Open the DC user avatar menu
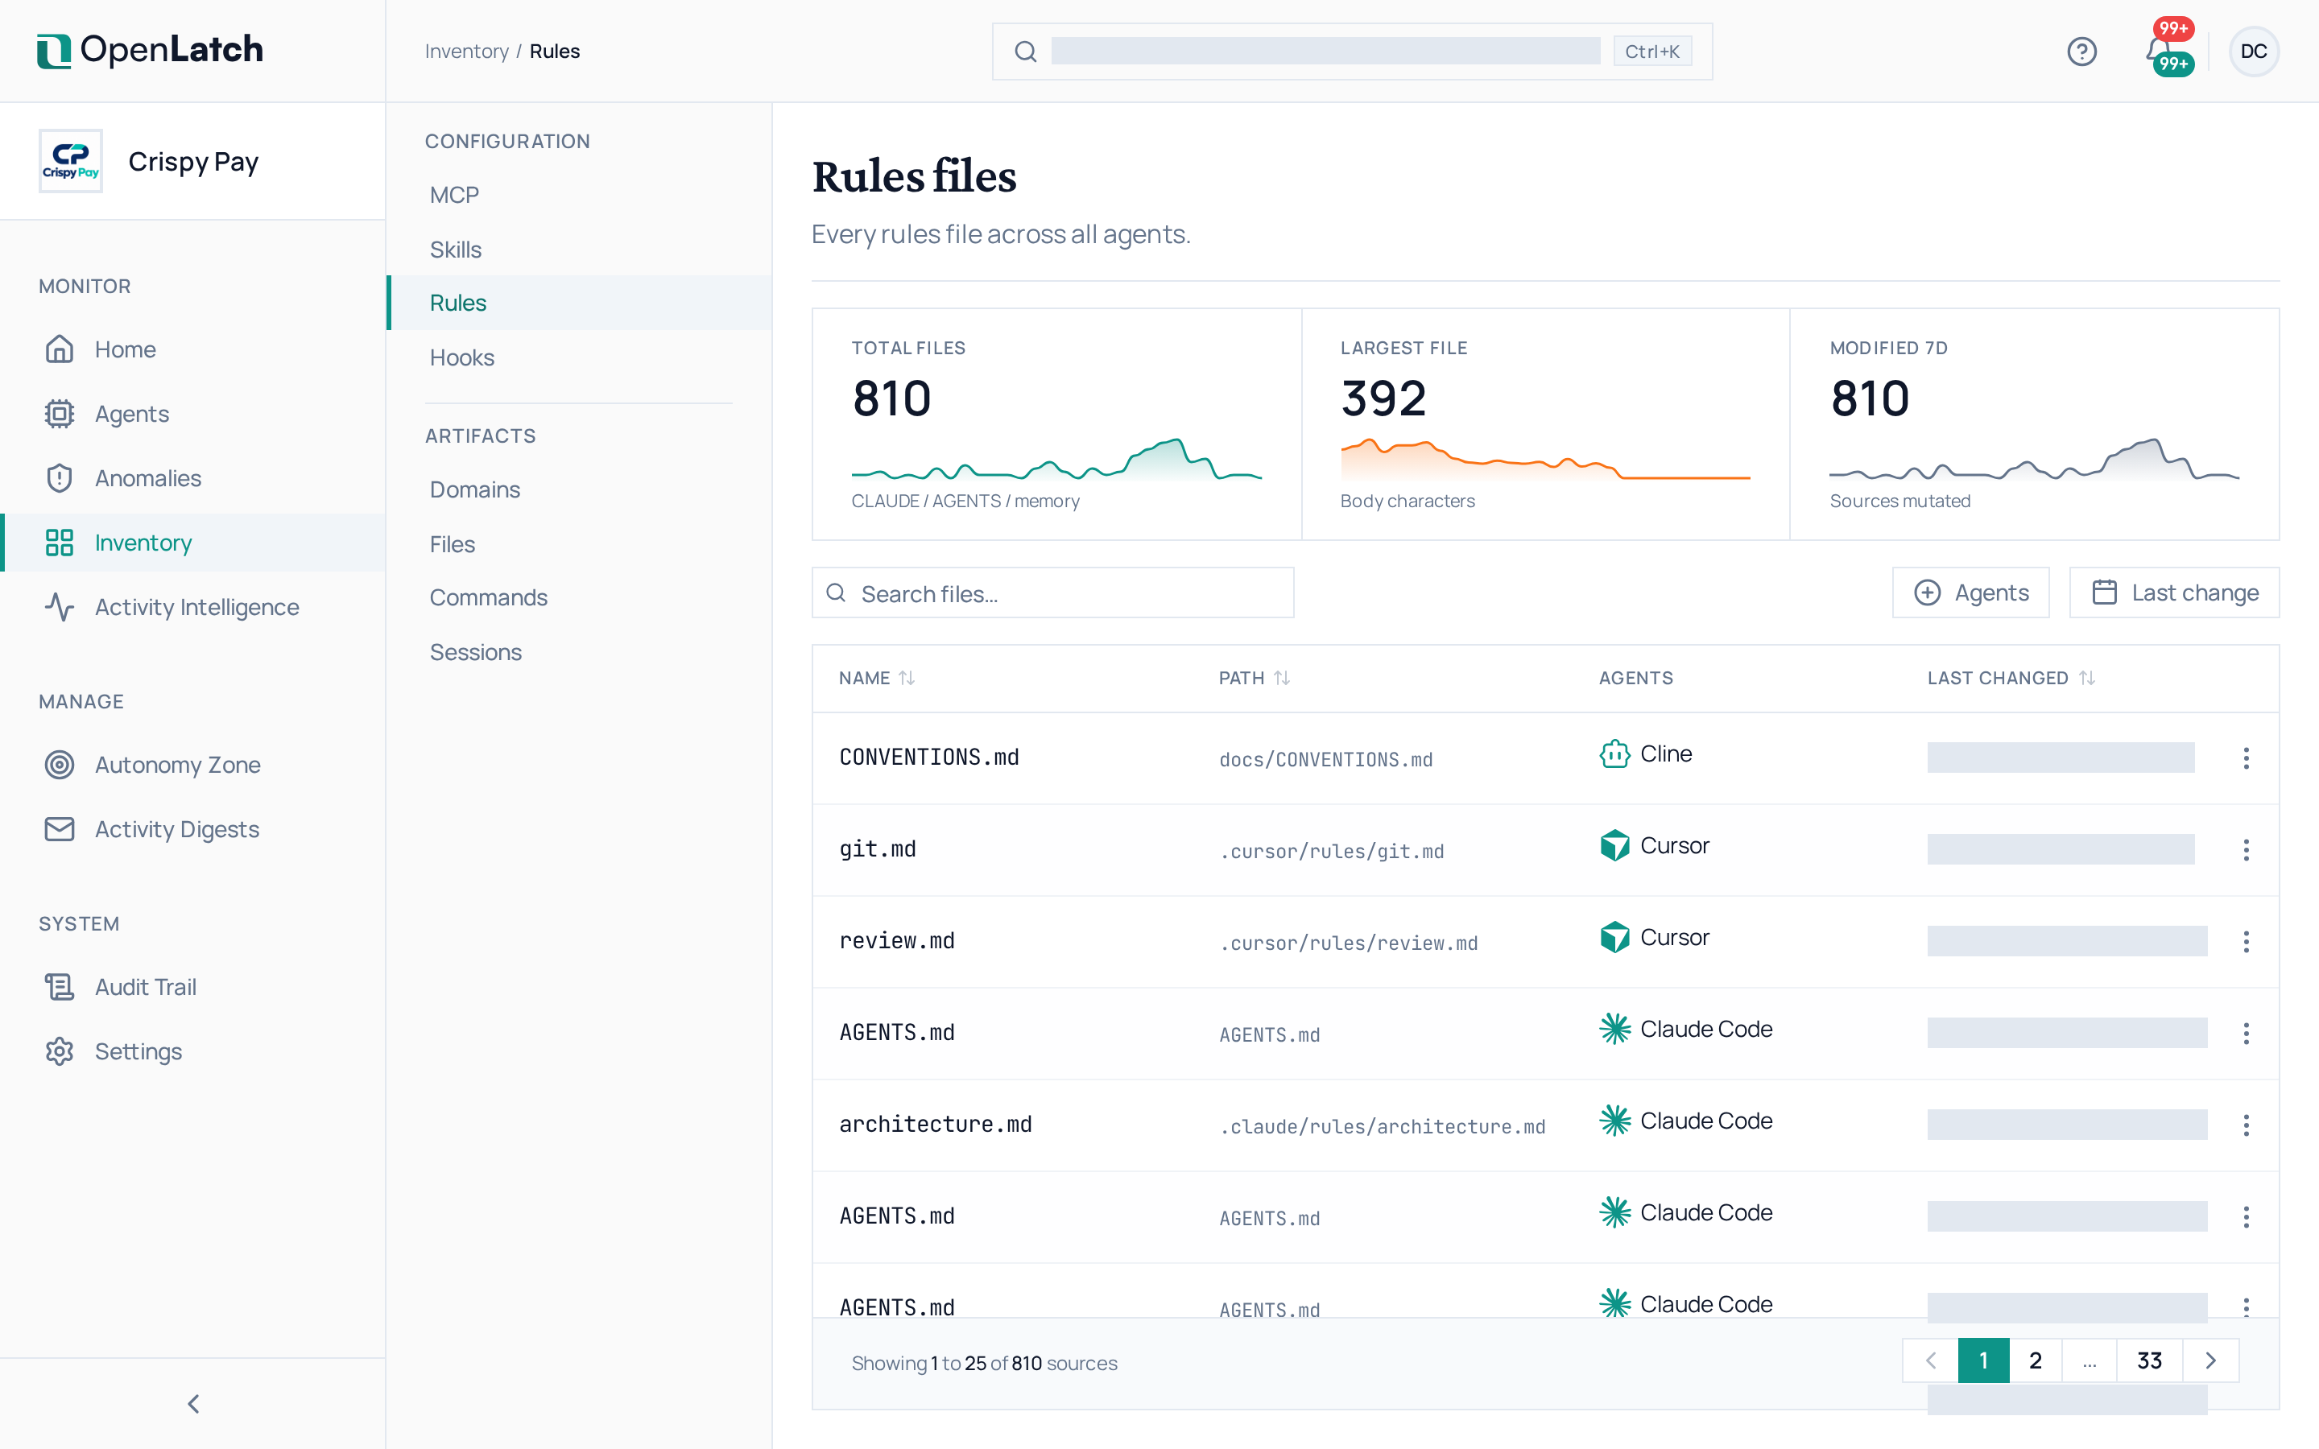 pyautogui.click(x=2253, y=51)
